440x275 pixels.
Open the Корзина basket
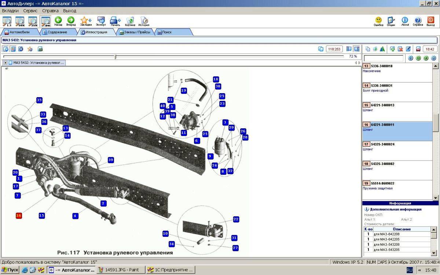click(x=130, y=22)
